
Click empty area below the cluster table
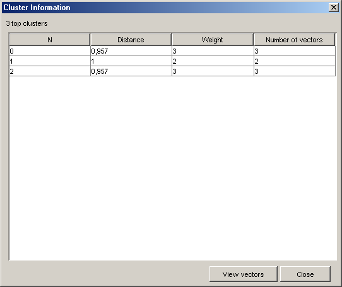172,168
